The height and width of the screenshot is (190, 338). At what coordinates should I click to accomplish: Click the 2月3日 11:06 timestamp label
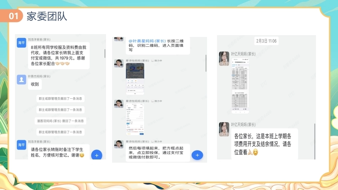click(x=266, y=41)
